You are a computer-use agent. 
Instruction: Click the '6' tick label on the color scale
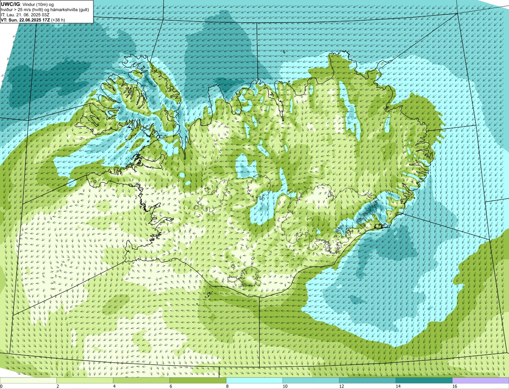coord(171,386)
